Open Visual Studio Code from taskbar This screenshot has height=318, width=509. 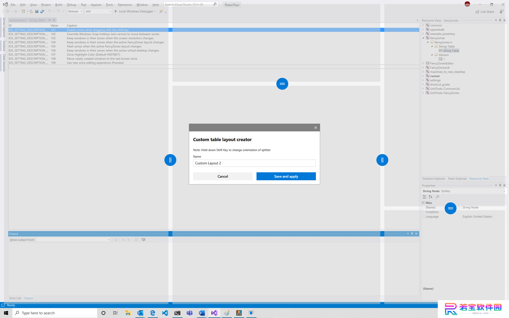165,313
